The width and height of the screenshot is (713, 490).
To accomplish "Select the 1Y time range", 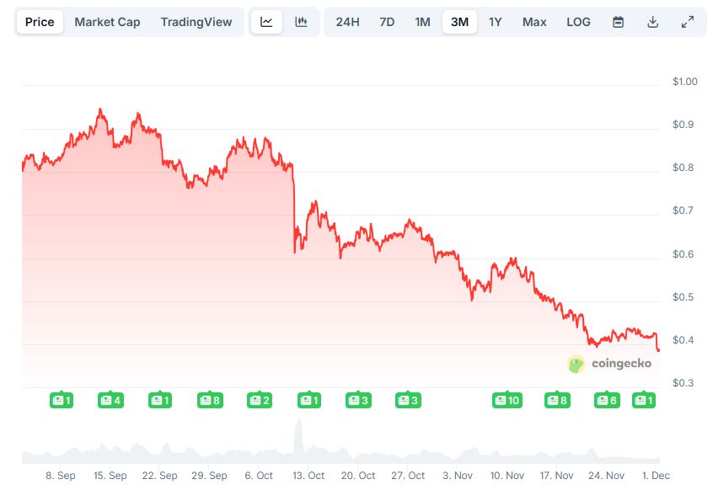I will [x=496, y=21].
